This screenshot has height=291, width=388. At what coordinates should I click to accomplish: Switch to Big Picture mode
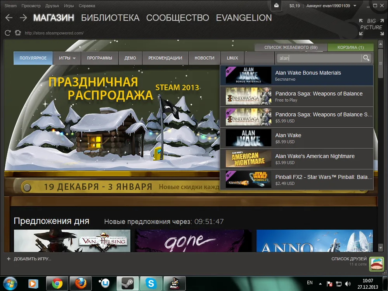371,27
